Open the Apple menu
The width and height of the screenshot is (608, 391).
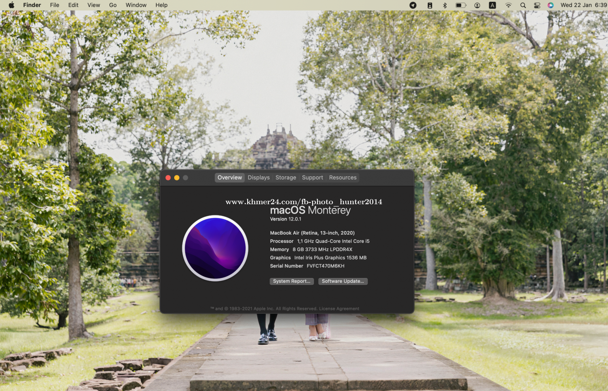pos(11,5)
